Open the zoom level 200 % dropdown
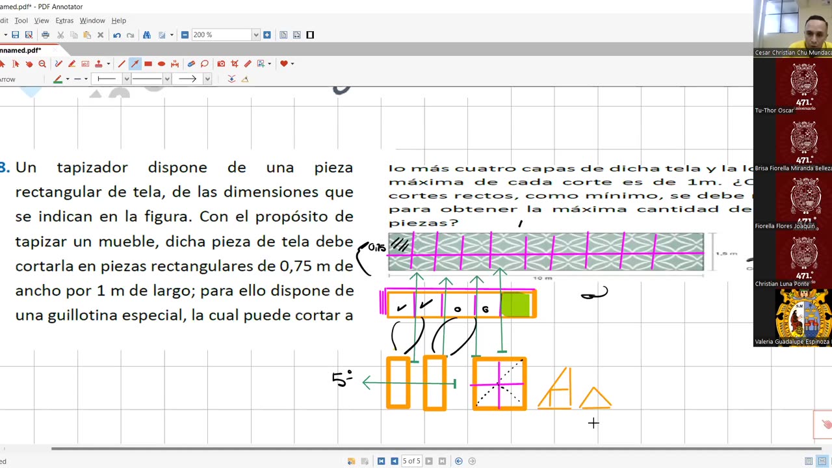Image resolution: width=832 pixels, height=468 pixels. (256, 34)
